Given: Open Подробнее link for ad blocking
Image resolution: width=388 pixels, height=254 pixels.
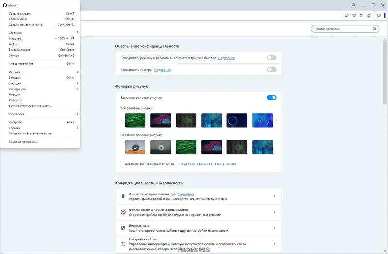Looking at the screenshot, I should pyautogui.click(x=226, y=58).
